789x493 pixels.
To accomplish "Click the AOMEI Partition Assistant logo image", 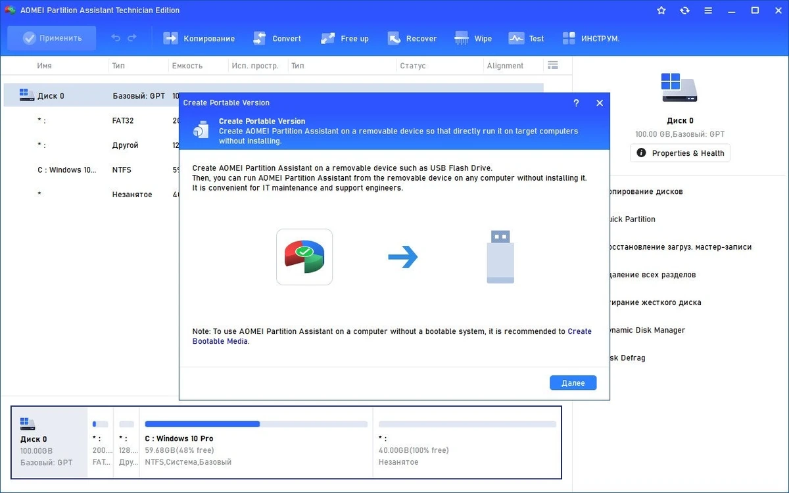I will coord(304,257).
